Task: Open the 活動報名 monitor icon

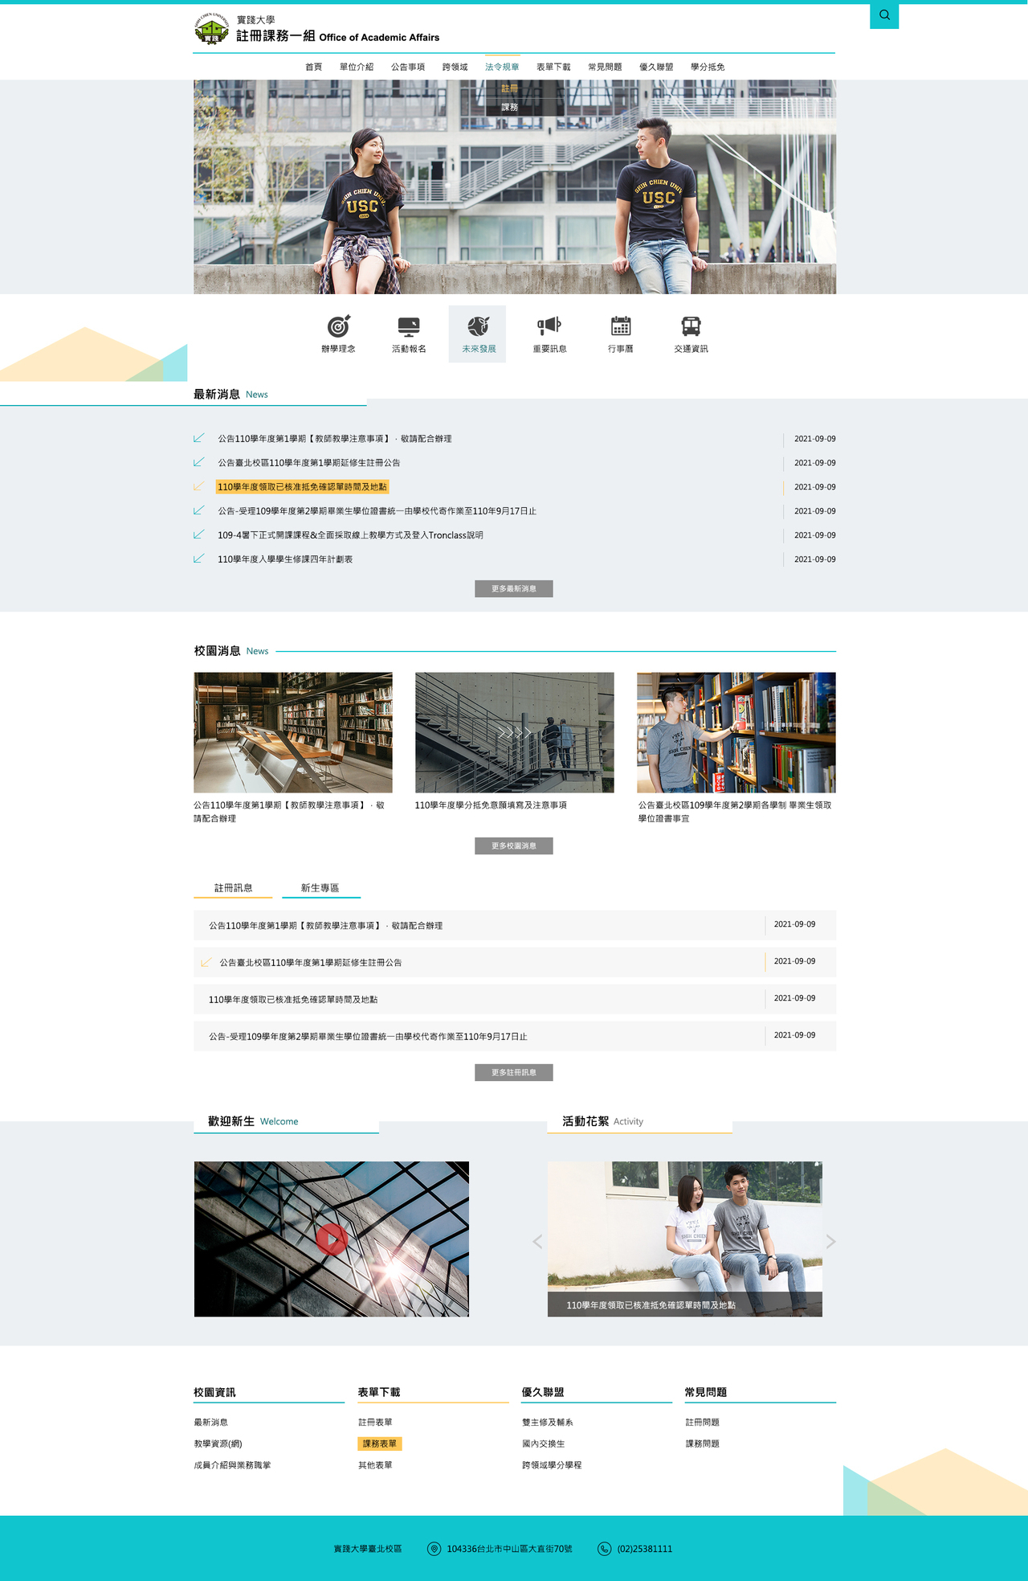Action: (x=409, y=326)
